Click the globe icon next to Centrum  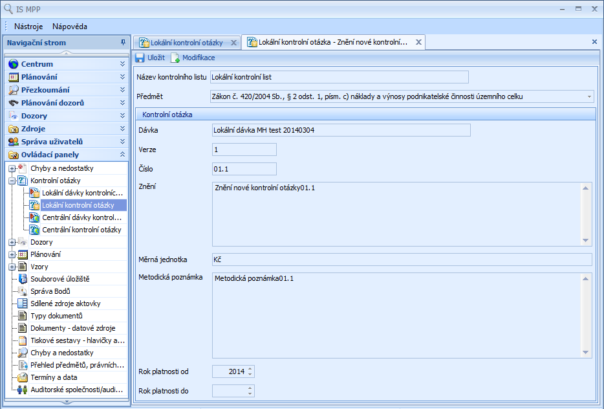[x=14, y=64]
